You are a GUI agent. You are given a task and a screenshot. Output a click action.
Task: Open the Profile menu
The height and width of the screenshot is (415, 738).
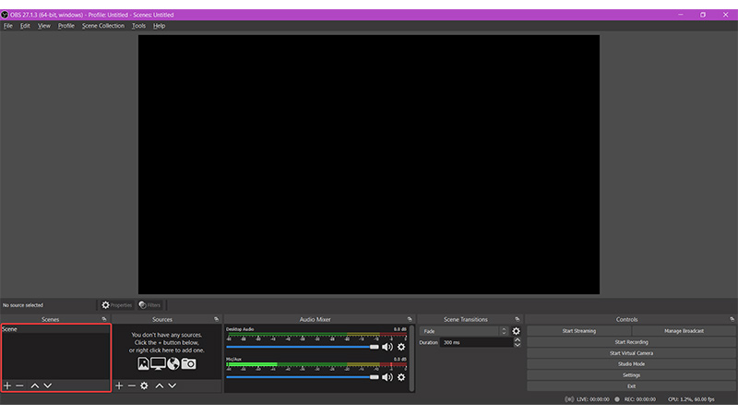pos(65,26)
